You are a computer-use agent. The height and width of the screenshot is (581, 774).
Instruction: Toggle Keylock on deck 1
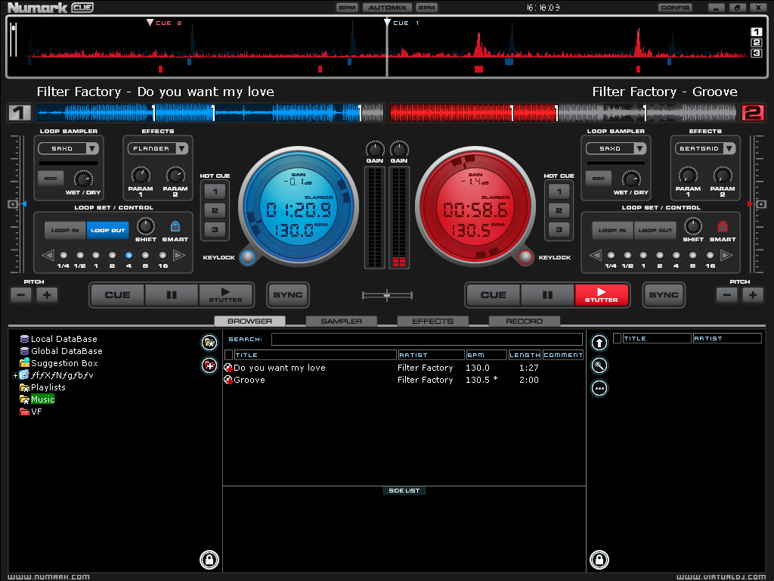[x=247, y=257]
